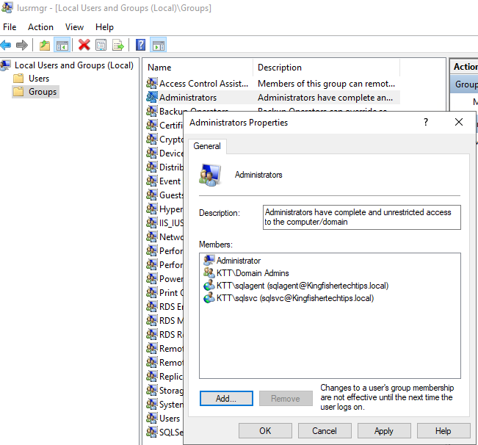The height and width of the screenshot is (445, 478).
Task: Click the dialog's question mark help icon
Action: point(426,122)
